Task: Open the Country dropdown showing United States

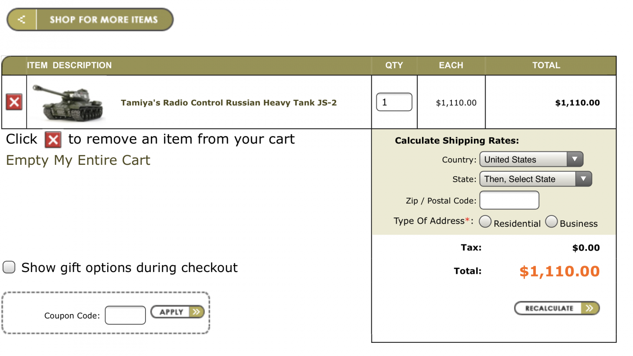Action: pyautogui.click(x=531, y=160)
